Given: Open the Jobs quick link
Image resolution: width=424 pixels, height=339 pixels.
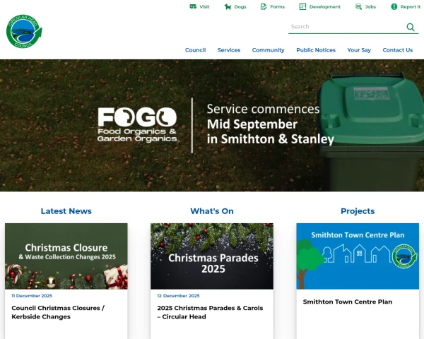Looking at the screenshot, I should pyautogui.click(x=365, y=7).
